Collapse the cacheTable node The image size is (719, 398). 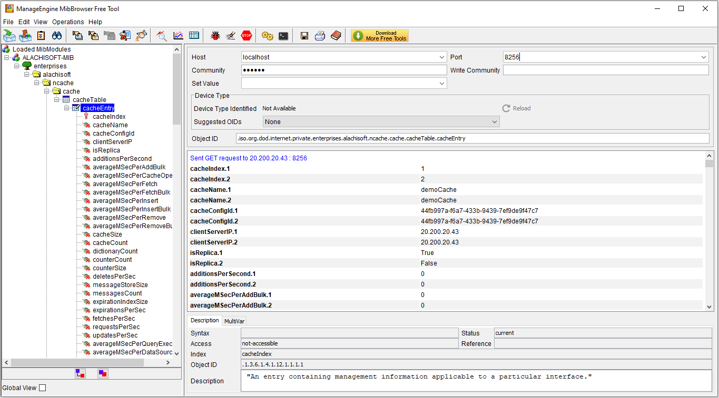tap(57, 100)
